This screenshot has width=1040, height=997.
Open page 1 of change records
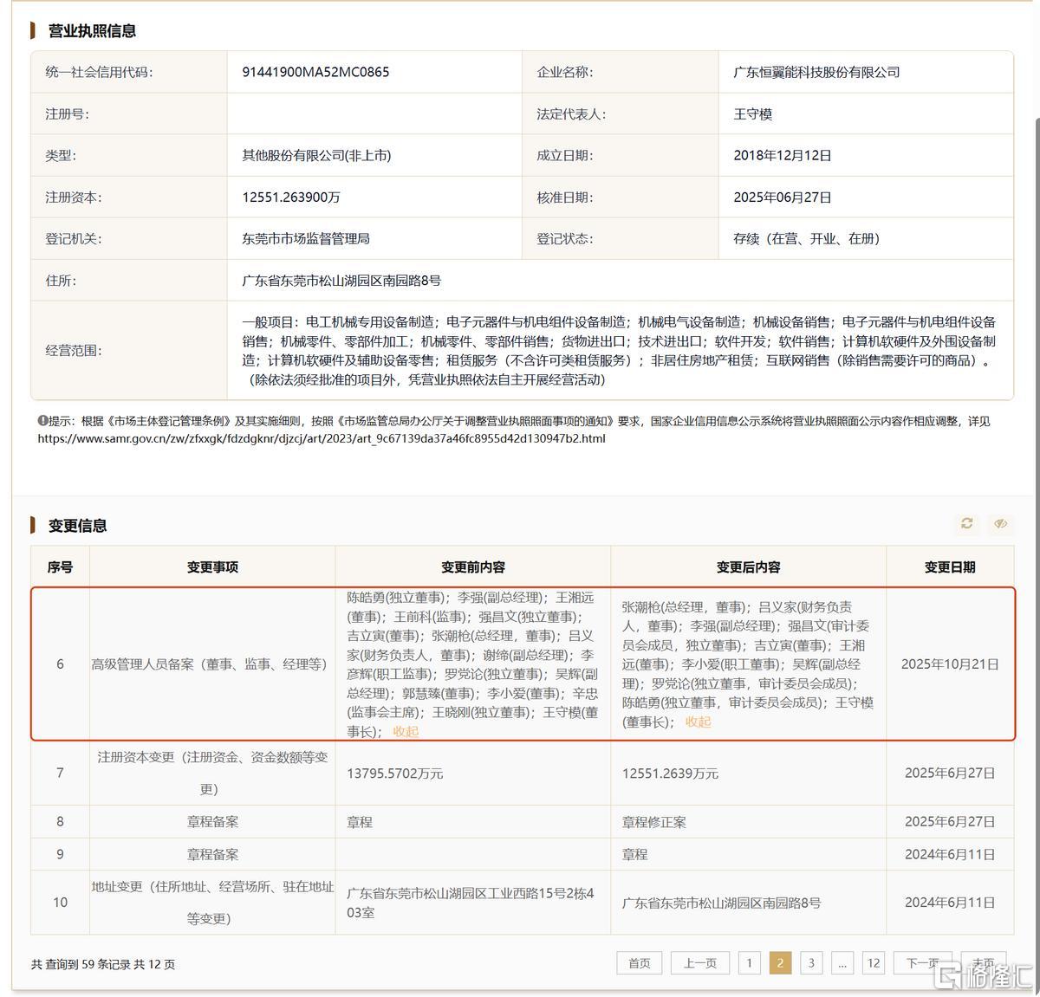[x=750, y=963]
